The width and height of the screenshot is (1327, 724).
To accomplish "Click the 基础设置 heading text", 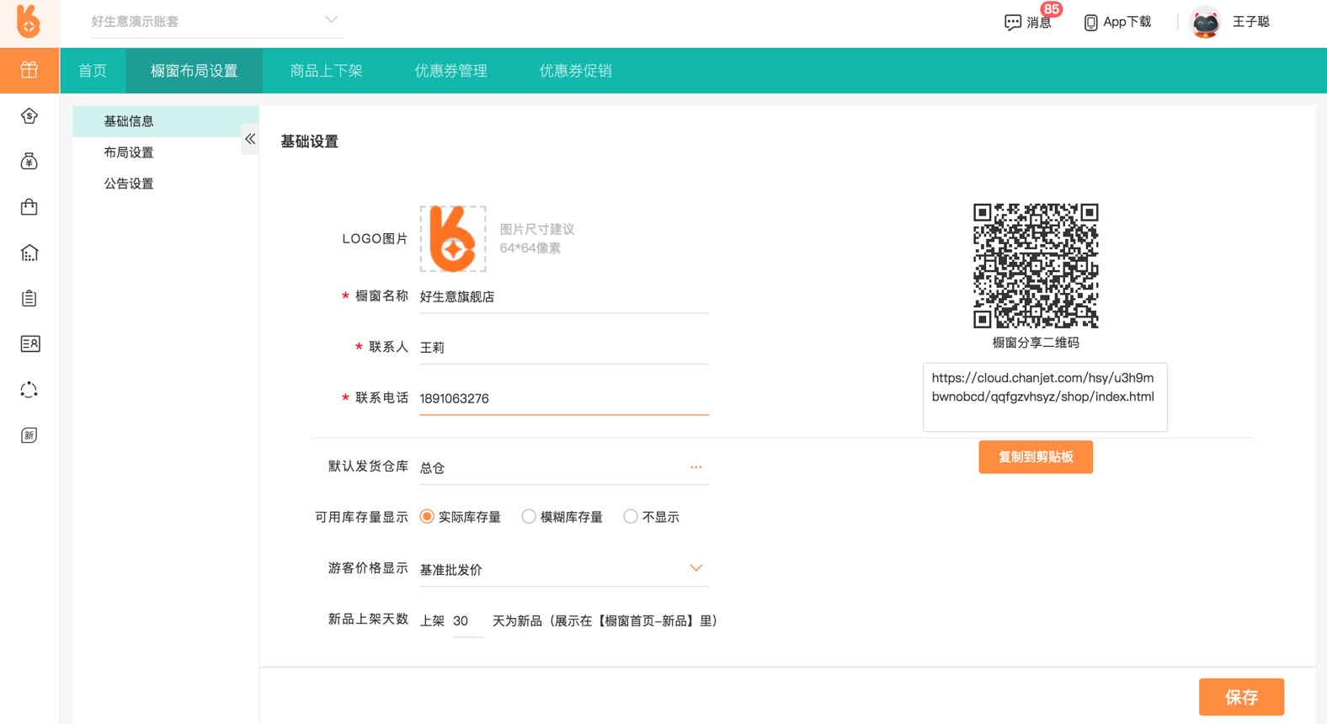I will click(x=309, y=141).
